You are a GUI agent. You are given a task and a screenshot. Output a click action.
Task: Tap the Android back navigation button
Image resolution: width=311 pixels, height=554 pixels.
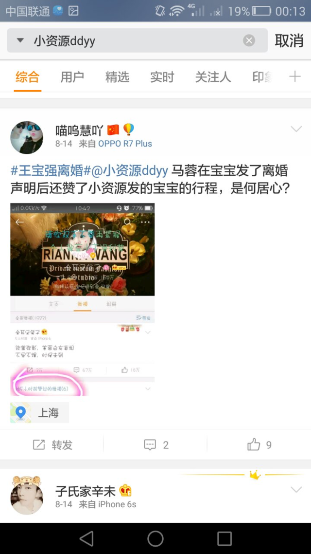(x=86, y=539)
